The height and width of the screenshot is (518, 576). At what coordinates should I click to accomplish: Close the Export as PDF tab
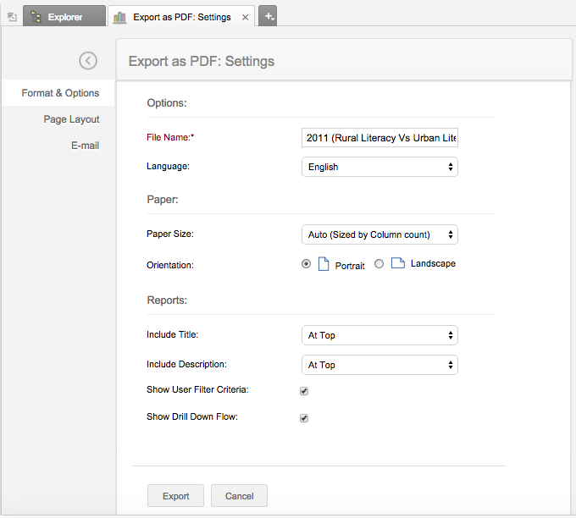[x=245, y=17]
